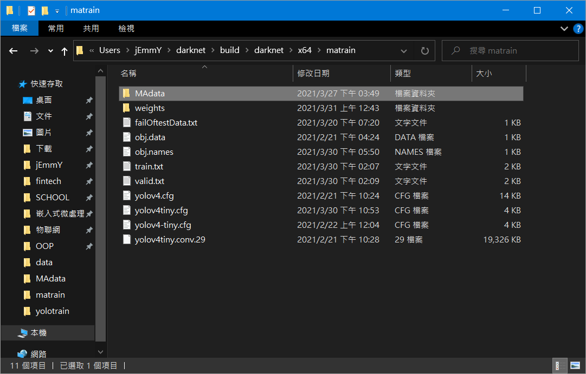
Task: Open MAdata folder in navigation pane
Action: pos(50,278)
